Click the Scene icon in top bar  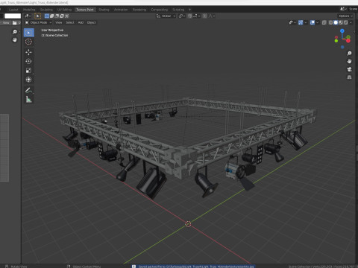tap(343, 9)
